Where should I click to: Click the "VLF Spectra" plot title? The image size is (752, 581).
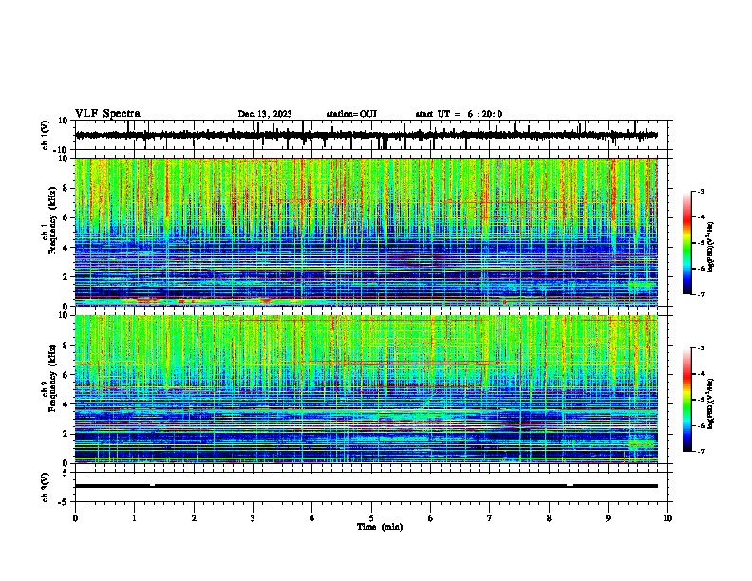[107, 114]
